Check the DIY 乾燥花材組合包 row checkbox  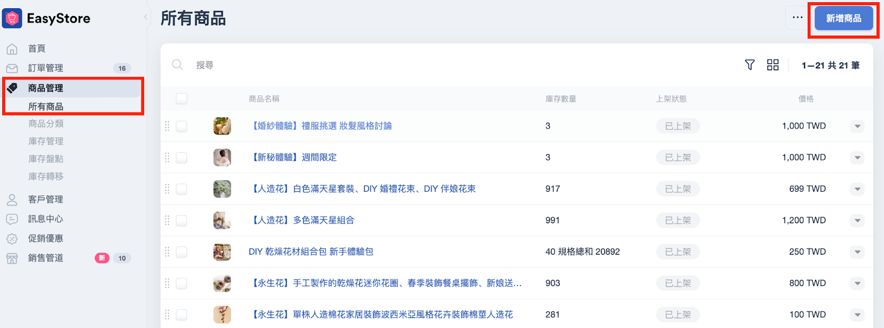(181, 252)
